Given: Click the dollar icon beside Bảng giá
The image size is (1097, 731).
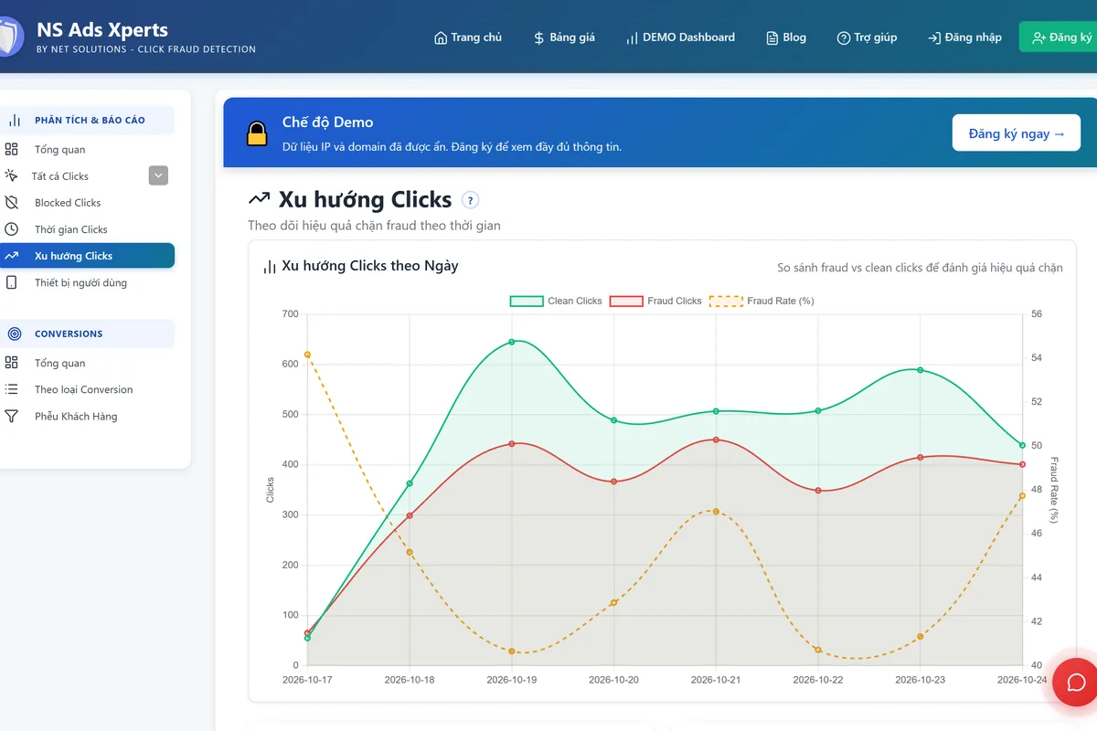Looking at the screenshot, I should pos(539,37).
